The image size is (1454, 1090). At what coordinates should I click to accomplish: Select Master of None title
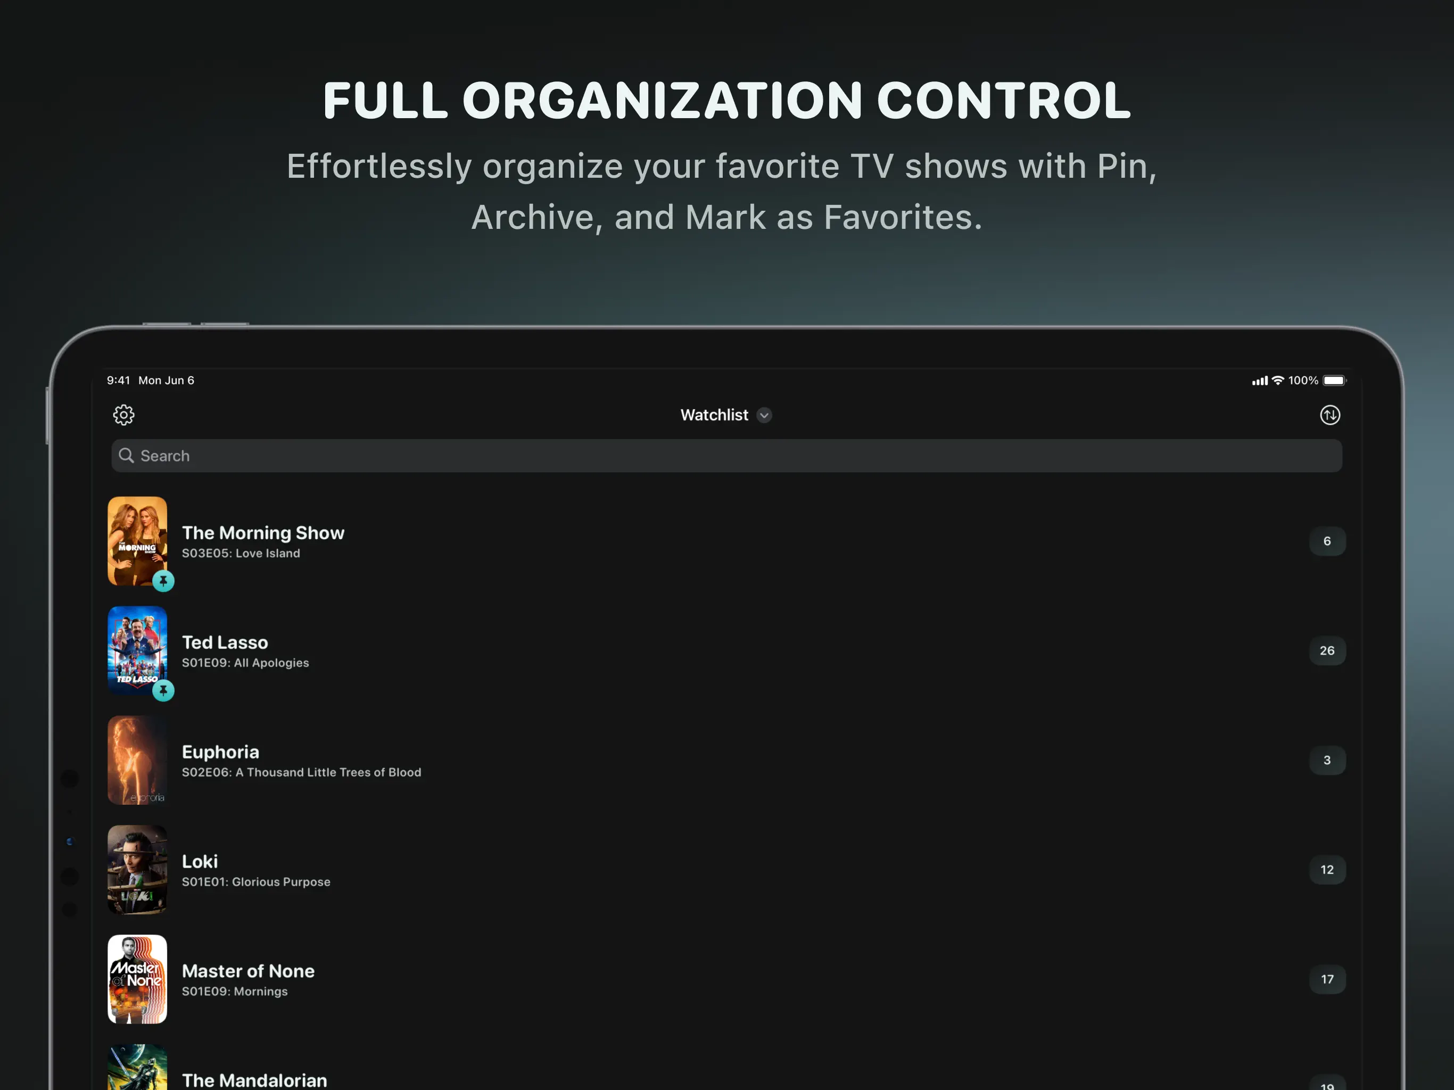click(x=248, y=971)
